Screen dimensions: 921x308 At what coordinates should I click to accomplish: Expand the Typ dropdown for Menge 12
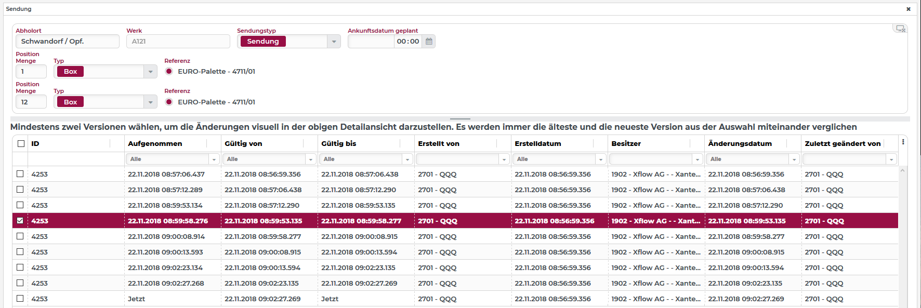(x=150, y=102)
